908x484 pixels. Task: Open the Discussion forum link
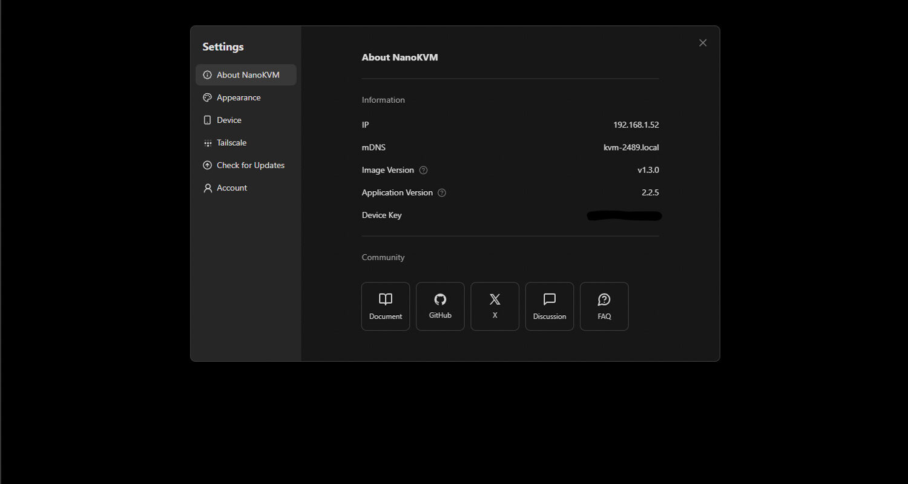click(x=550, y=306)
